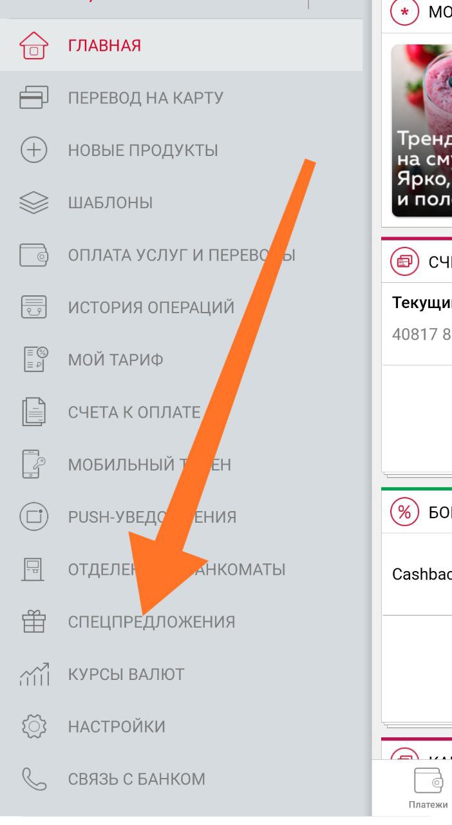This screenshot has height=825, width=452.
Task: Tap the phone handset icon for Связь с банком
Action: [34, 779]
